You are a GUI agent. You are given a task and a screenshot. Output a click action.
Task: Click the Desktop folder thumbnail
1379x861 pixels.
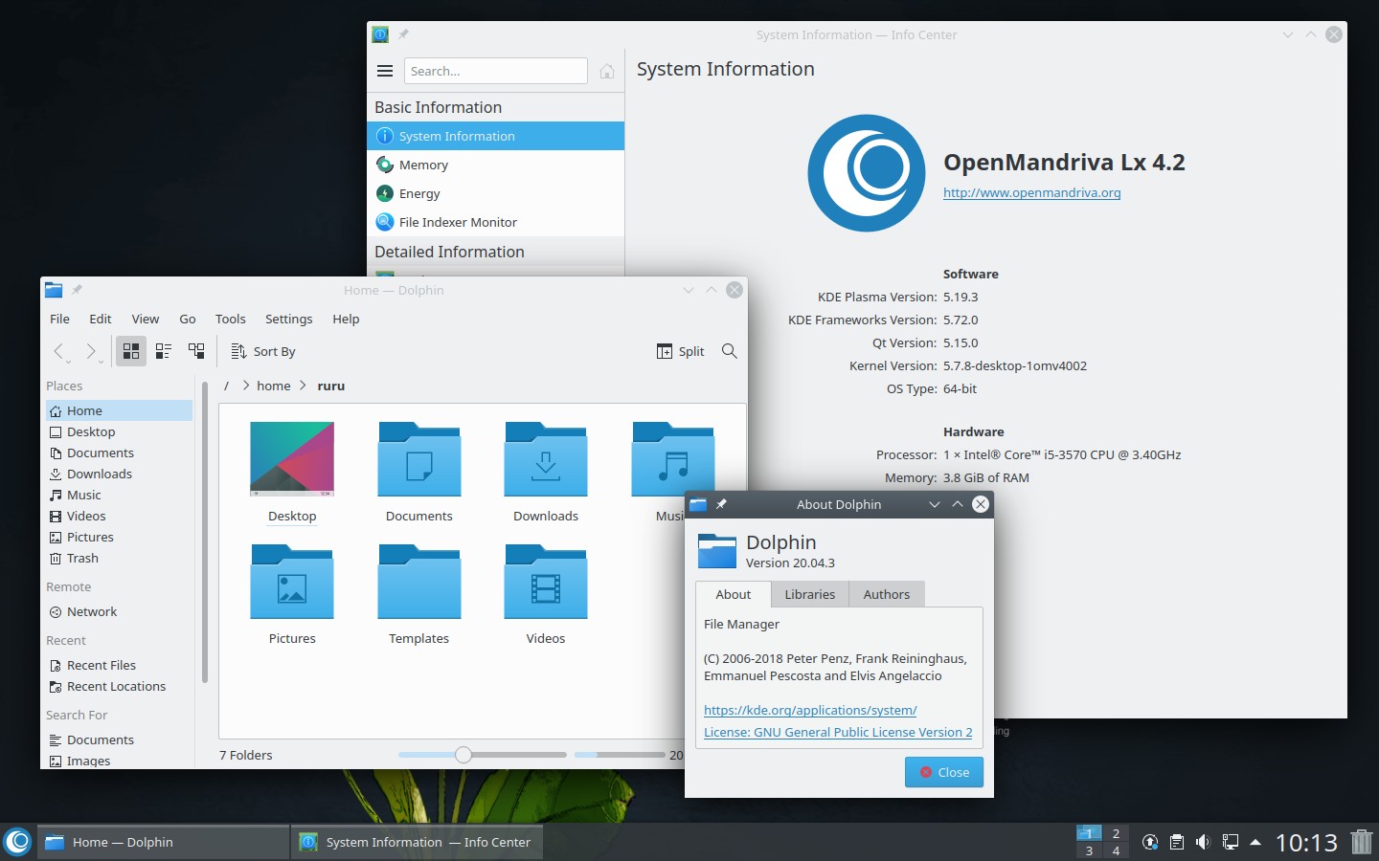pyautogui.click(x=292, y=459)
